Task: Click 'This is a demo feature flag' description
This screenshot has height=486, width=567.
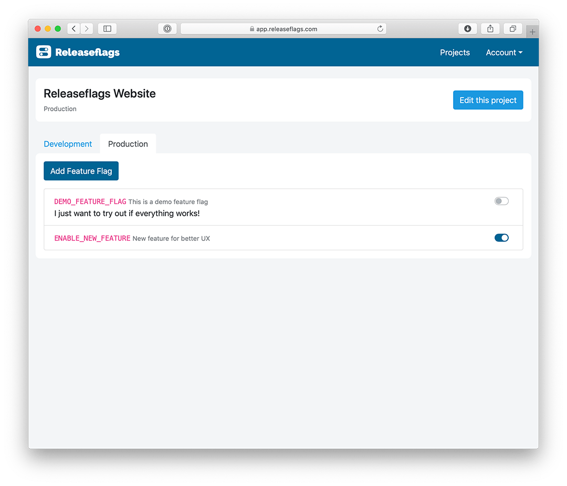Action: [x=168, y=202]
